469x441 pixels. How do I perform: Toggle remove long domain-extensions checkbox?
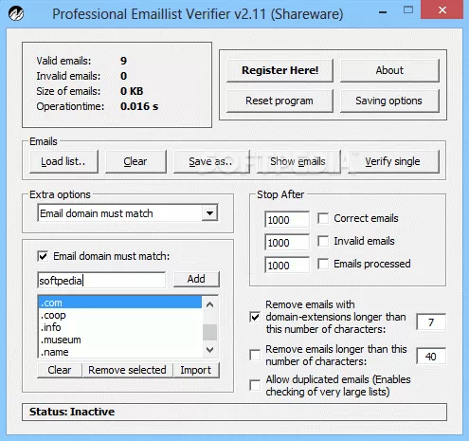(x=255, y=317)
